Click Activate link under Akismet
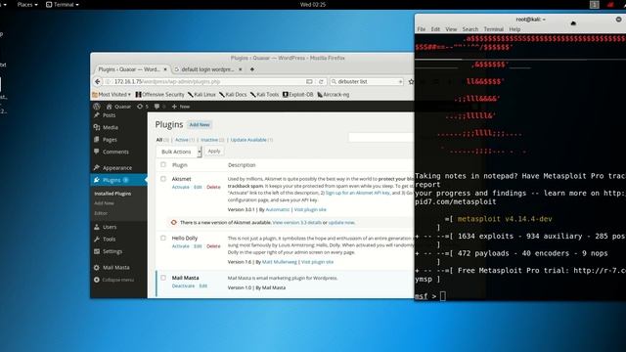Image resolution: width=626 pixels, height=352 pixels. tap(180, 187)
